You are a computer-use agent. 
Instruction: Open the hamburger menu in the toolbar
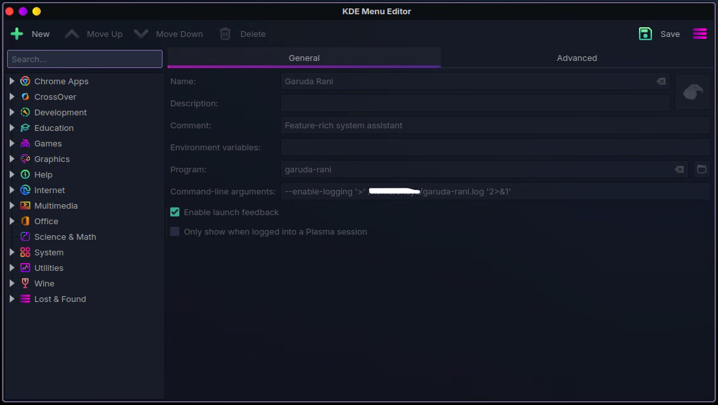700,34
